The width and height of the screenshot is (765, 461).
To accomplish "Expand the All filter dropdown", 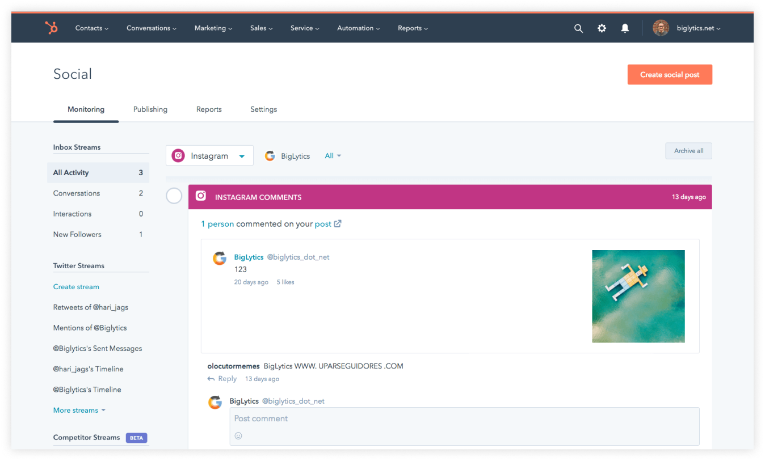I will click(x=333, y=156).
